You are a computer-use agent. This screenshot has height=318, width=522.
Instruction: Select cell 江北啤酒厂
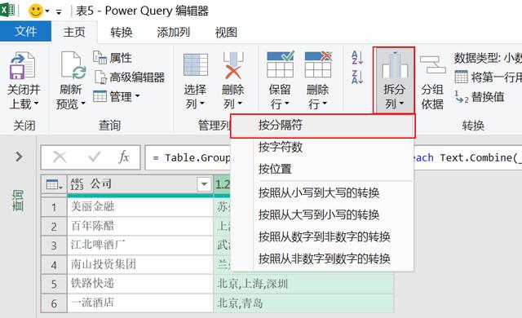(140, 245)
